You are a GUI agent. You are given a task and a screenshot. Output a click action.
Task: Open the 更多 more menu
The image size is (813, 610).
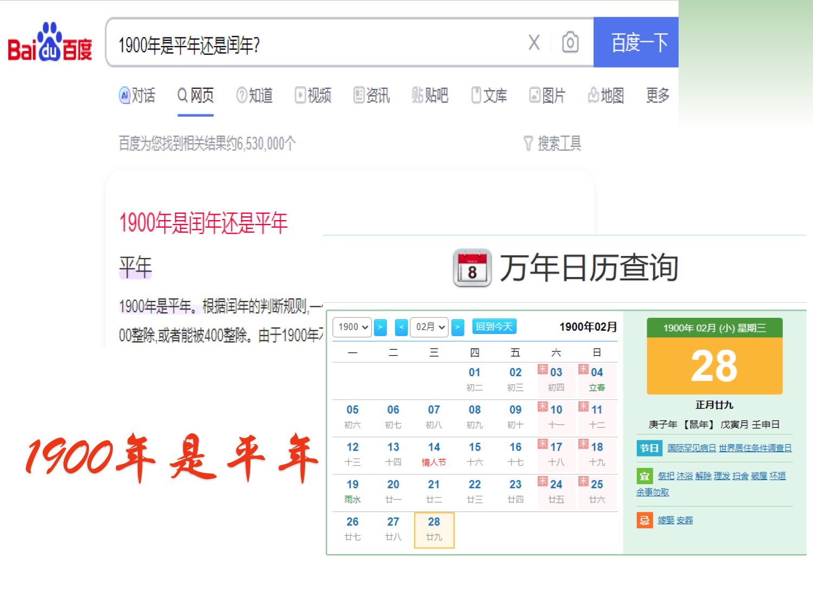click(657, 96)
